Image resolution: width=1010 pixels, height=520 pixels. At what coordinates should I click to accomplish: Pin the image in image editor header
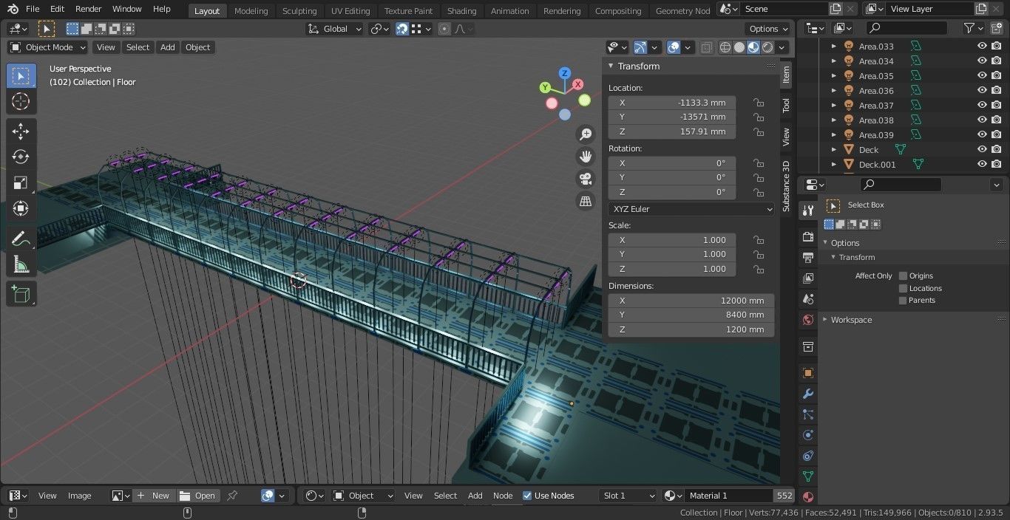232,496
